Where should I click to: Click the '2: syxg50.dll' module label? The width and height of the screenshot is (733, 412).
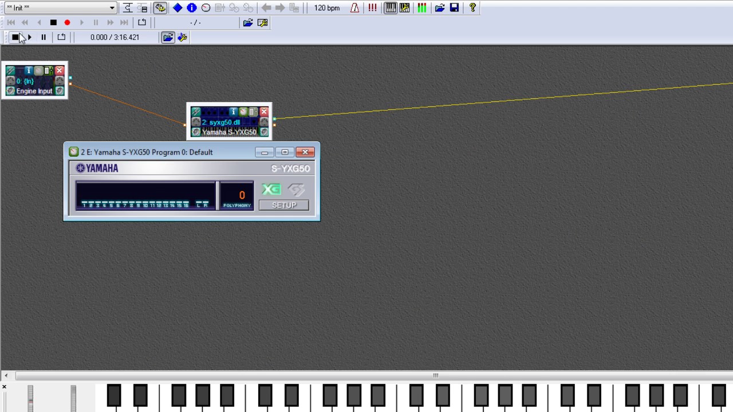pos(221,122)
